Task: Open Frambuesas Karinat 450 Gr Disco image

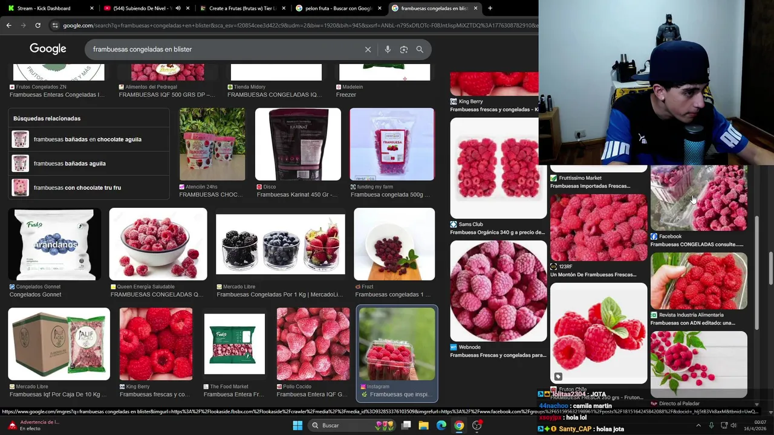Action: click(x=298, y=144)
